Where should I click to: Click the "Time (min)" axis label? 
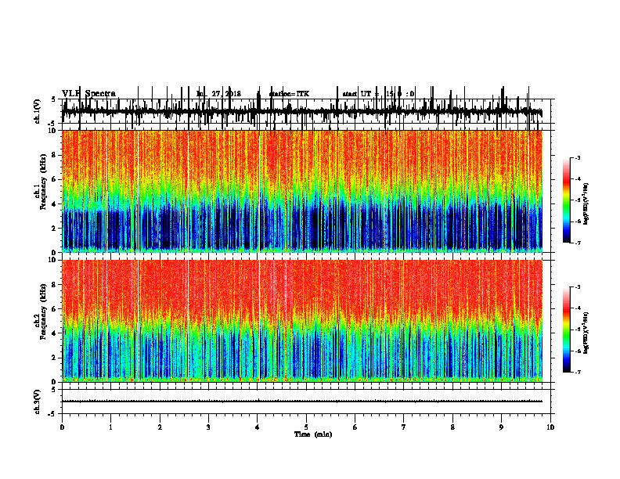(x=313, y=434)
